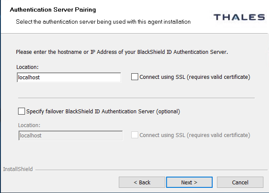Click the greyed failover Location label
This screenshot has height=193, width=269.
[x=29, y=125]
